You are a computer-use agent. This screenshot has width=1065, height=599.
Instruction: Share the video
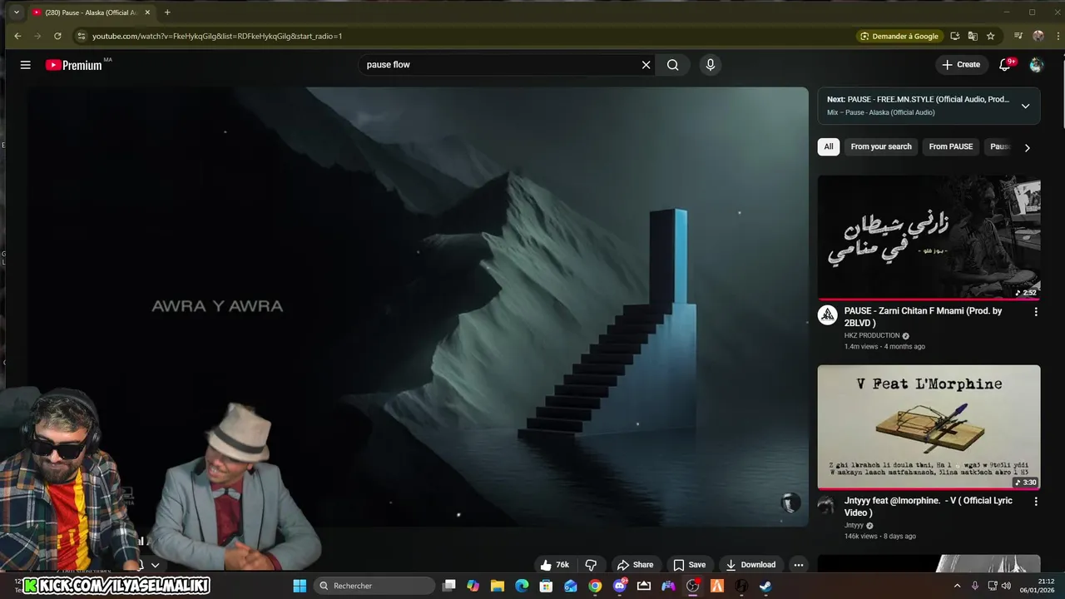pos(635,565)
